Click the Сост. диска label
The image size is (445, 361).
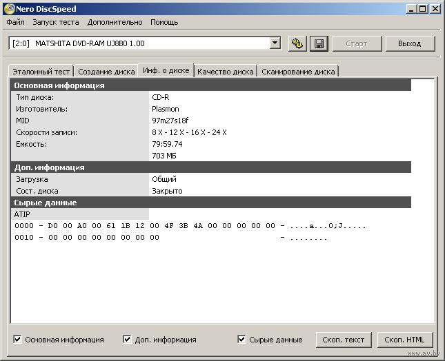(x=37, y=191)
